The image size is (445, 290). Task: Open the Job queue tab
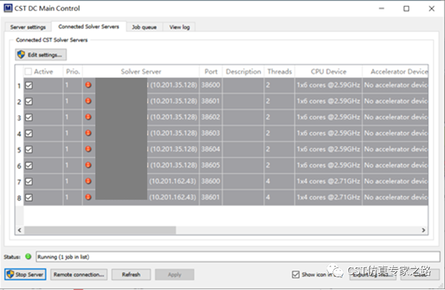click(144, 27)
